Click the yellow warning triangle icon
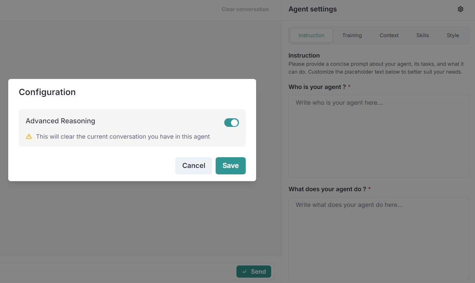 pyautogui.click(x=29, y=136)
